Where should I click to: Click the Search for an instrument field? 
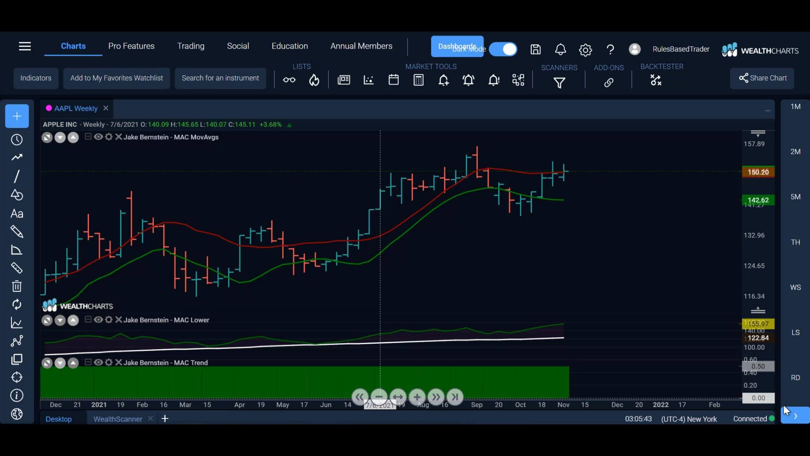[220, 78]
